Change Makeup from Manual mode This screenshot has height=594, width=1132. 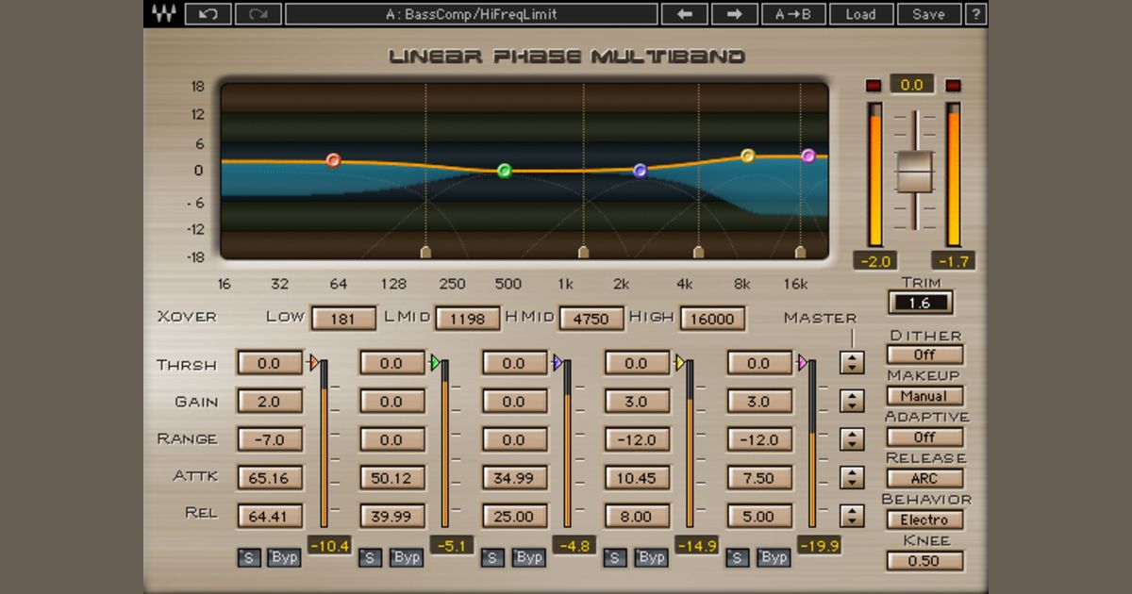pos(924,396)
